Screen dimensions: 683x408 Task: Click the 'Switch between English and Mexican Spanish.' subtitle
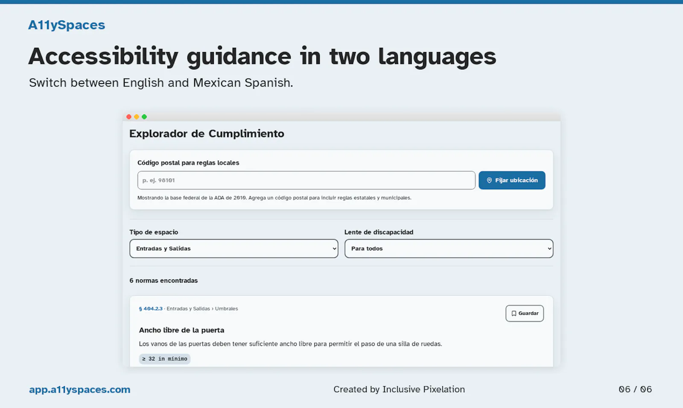[161, 83]
